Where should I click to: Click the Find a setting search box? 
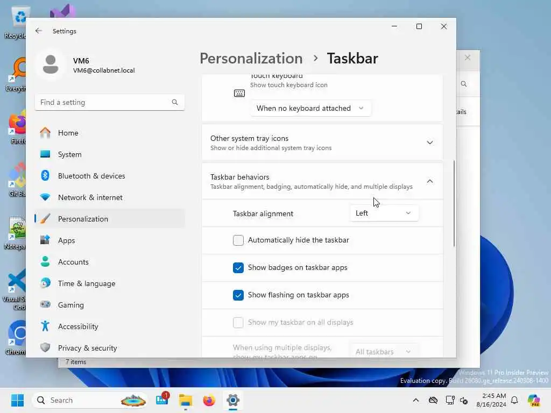point(110,102)
